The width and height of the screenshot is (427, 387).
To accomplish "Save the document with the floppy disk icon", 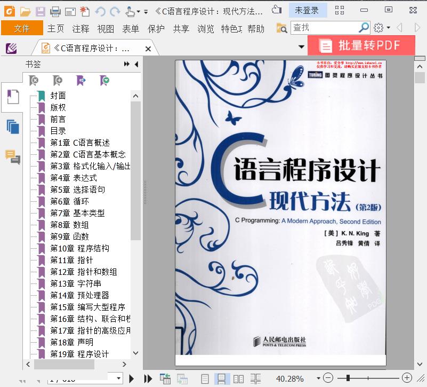I will point(41,12).
